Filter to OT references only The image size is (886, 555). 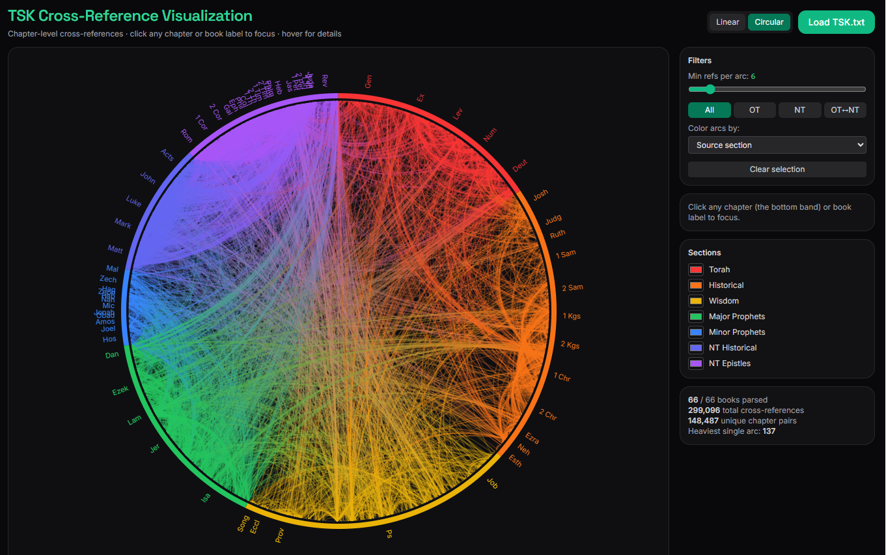coord(754,110)
